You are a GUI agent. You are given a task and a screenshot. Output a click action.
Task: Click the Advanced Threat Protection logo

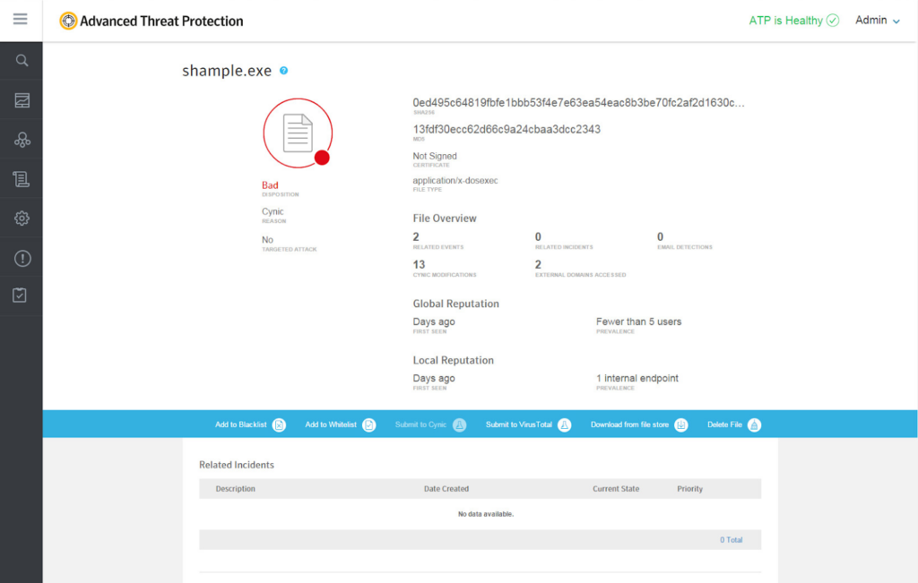(x=152, y=21)
